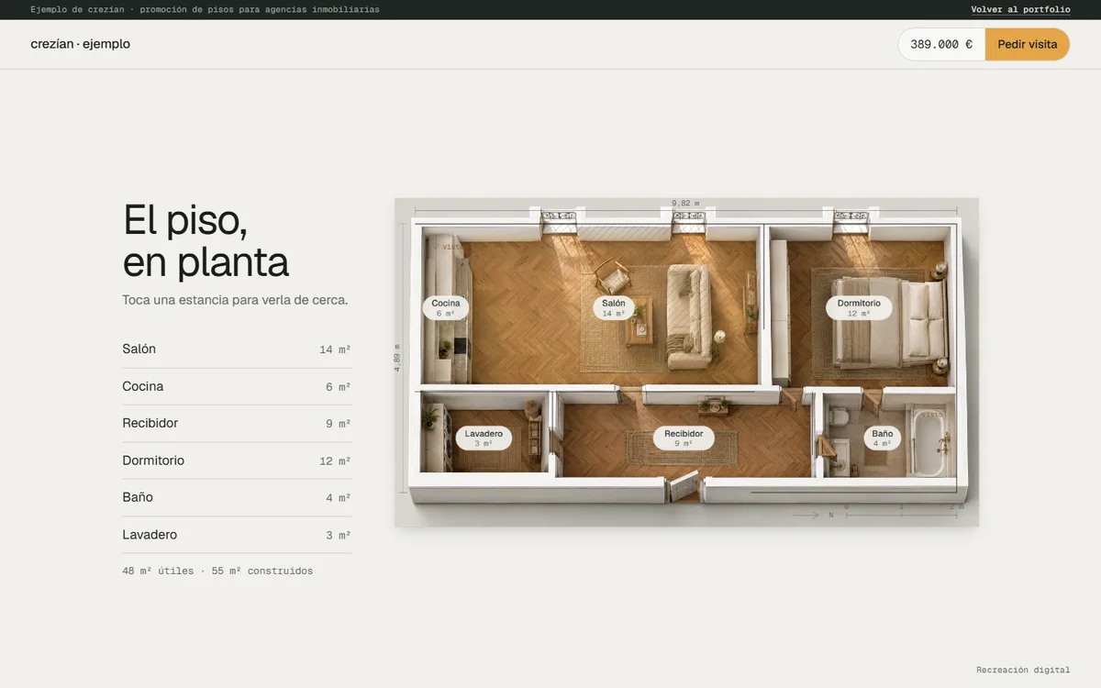This screenshot has height=688, width=1101.
Task: Choose the Cocina row in the room list
Action: coord(237,386)
